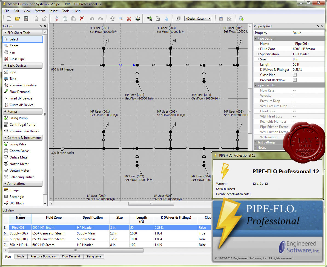Sort list by the Fluid Zone column header
The image size is (327, 267).
click(54, 219)
